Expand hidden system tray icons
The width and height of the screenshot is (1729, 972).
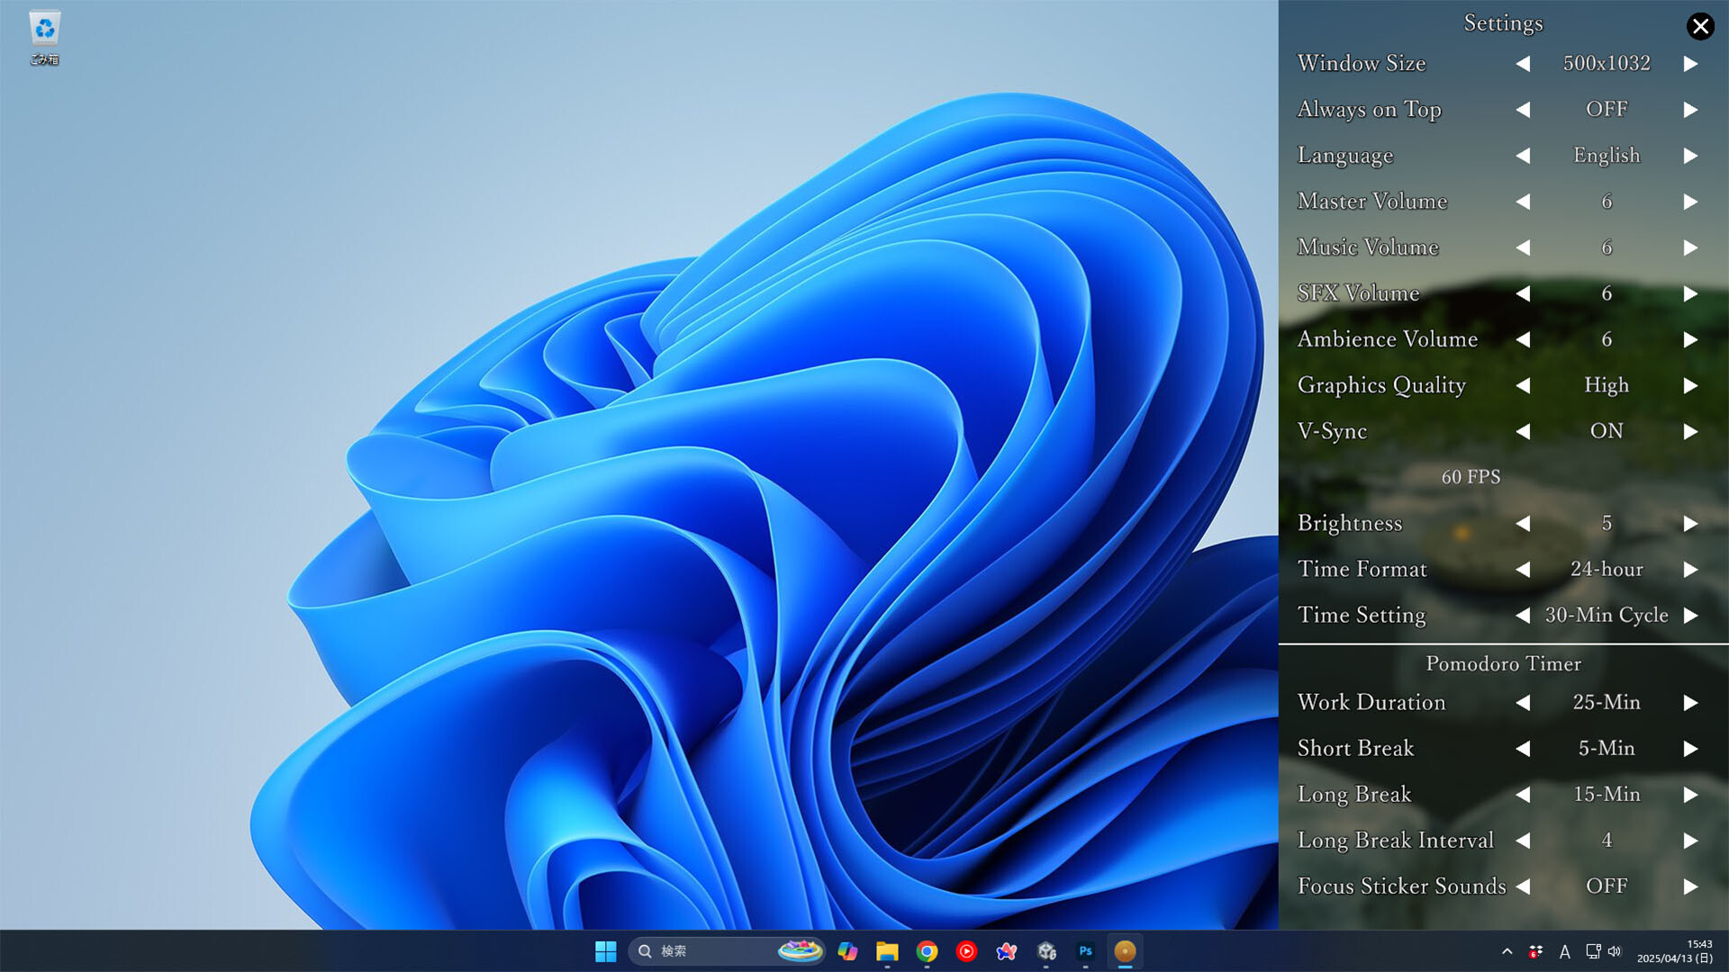pos(1507,951)
